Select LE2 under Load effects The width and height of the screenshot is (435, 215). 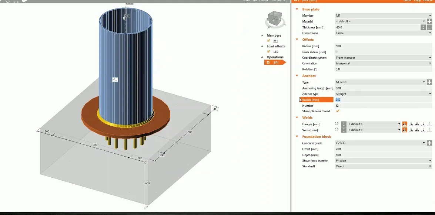276,52
